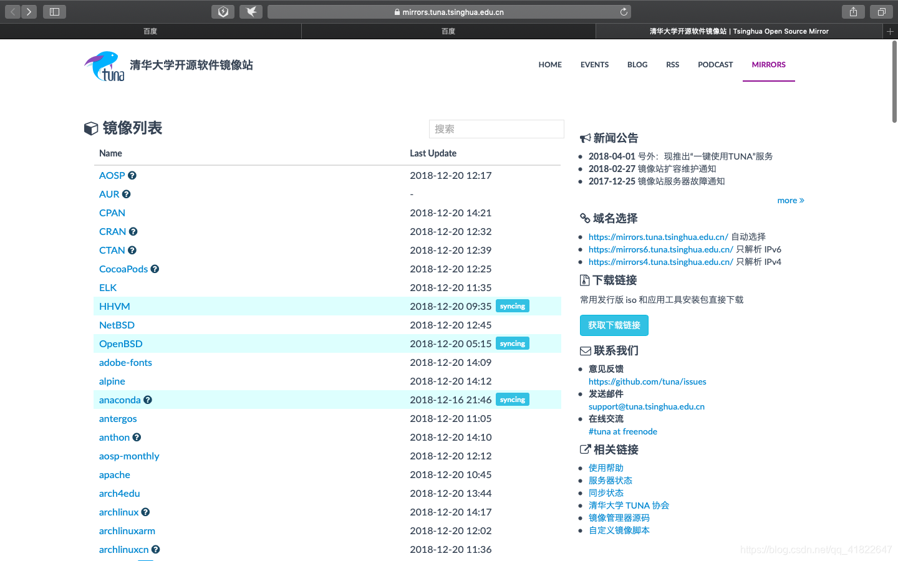The width and height of the screenshot is (898, 561).
Task: Open the adobe-fonts mirror link
Action: pyautogui.click(x=125, y=363)
